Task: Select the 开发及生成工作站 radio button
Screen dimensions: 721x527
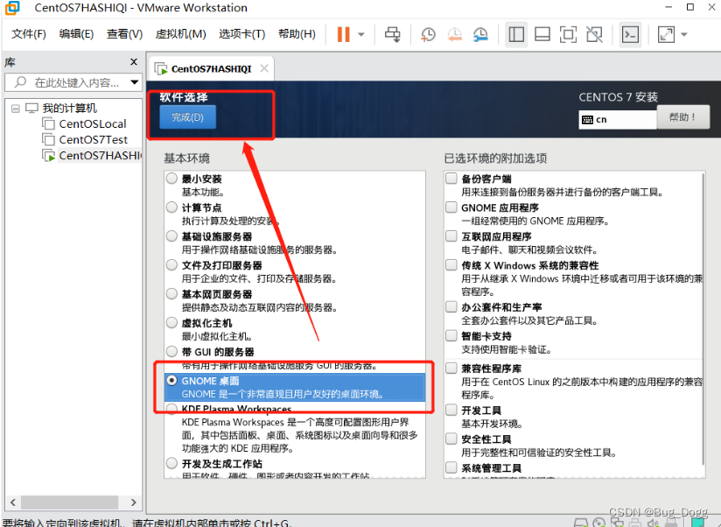Action: pos(171,463)
